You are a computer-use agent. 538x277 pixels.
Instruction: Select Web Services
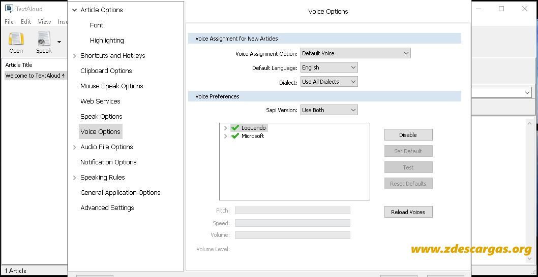click(x=100, y=101)
